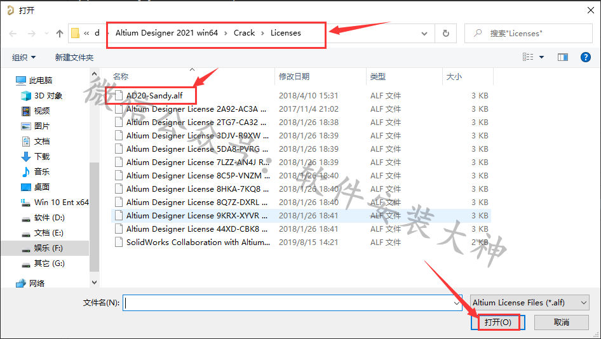Click file icon of AD20-Sandy.alf

[x=119, y=96]
